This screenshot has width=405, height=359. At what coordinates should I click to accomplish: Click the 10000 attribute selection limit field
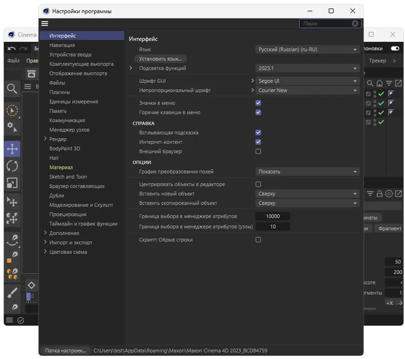(x=273, y=216)
